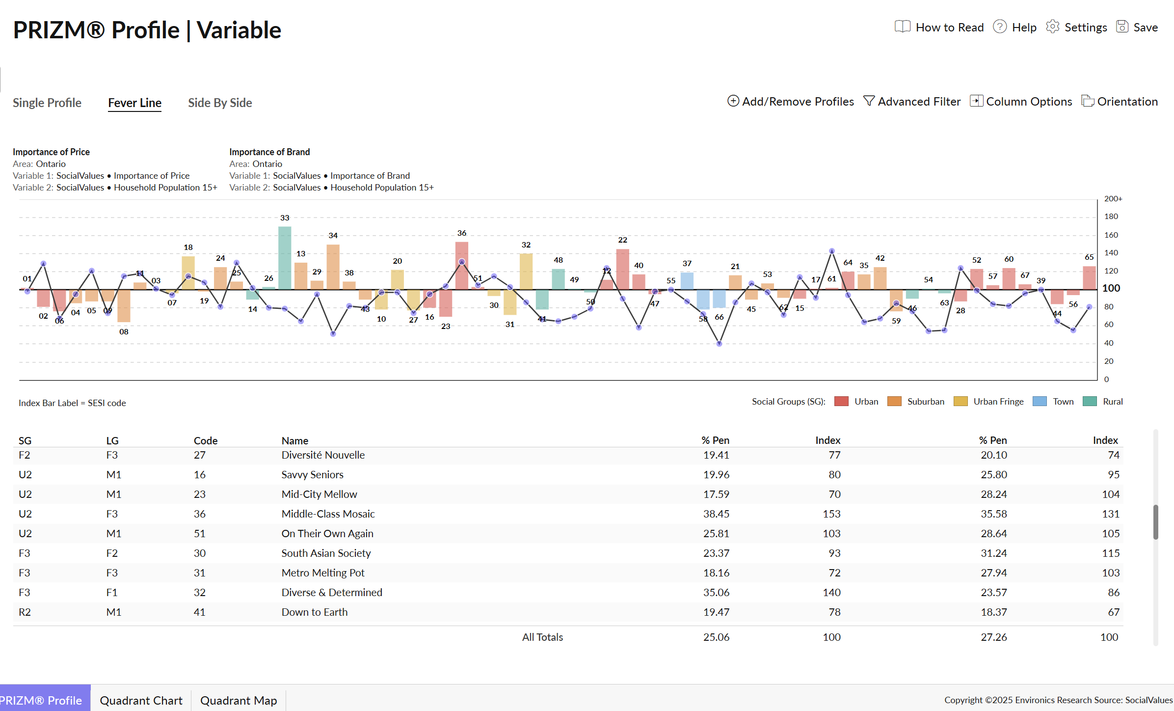
Task: Open the How to Read book icon
Action: (902, 27)
